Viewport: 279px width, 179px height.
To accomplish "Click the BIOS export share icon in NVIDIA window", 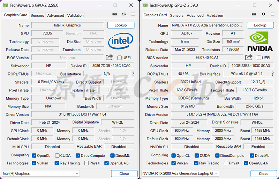I will [249, 57].
